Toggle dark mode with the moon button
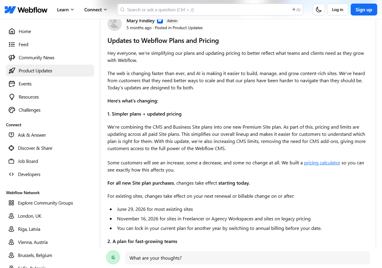Viewport: 382px width, 268px height. [x=319, y=10]
